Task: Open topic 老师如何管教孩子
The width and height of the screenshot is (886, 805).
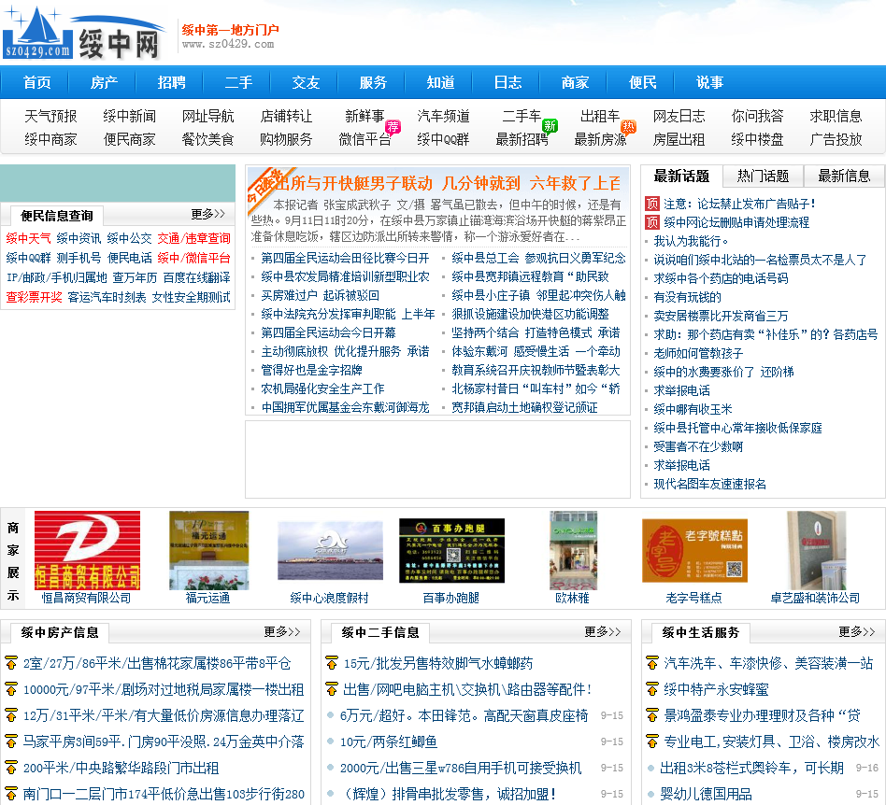Action: coord(698,353)
